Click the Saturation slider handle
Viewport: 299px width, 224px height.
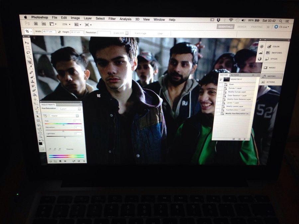(63, 131)
